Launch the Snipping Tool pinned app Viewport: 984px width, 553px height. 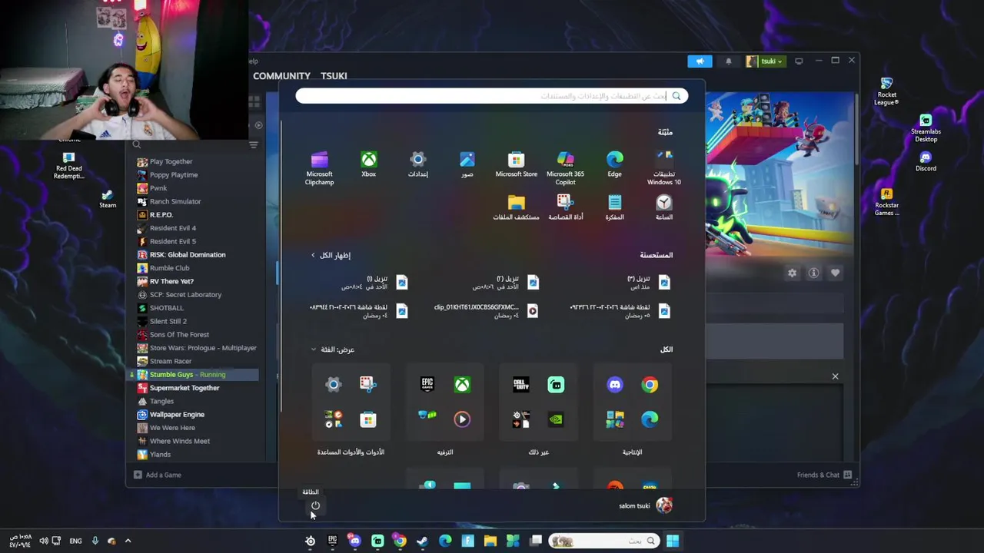click(566, 207)
